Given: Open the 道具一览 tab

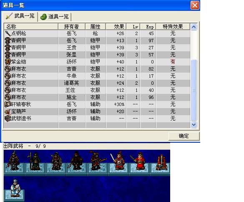Looking at the screenshot, I should click(55, 17).
